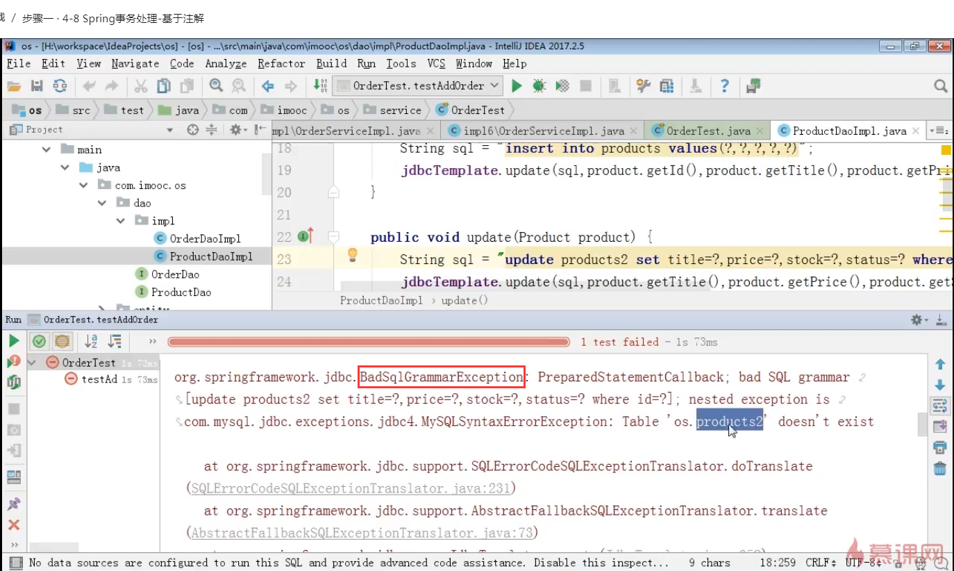Collapse com.imooc.os package node

(x=84, y=185)
